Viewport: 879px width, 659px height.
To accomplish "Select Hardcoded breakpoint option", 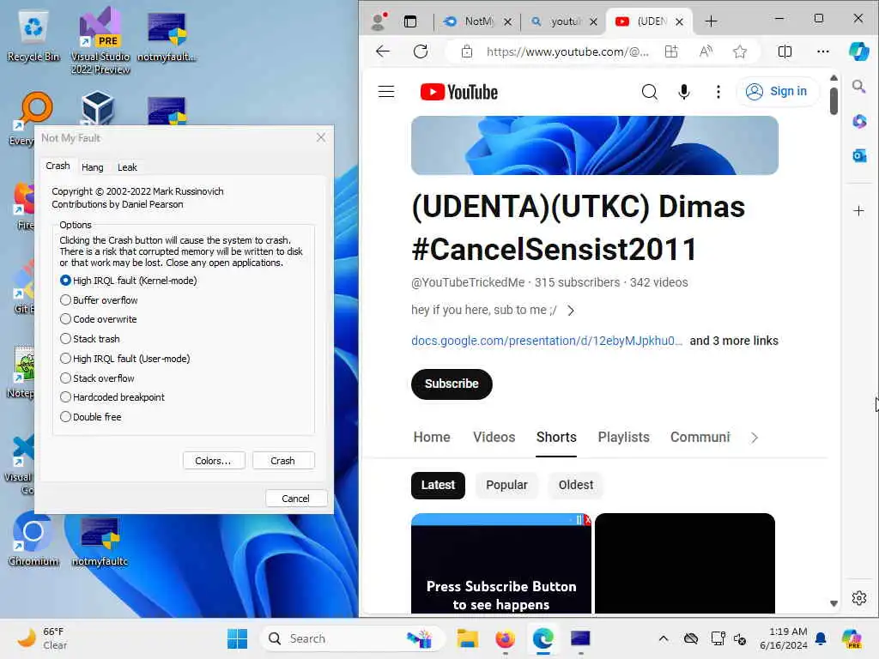I will (x=112, y=396).
